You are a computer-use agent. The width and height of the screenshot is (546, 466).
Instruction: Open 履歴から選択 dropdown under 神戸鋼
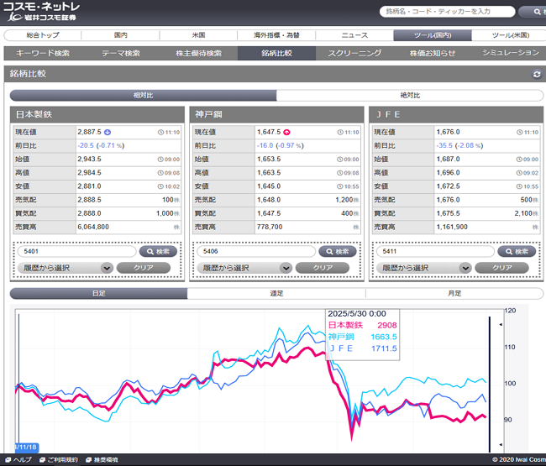click(x=244, y=268)
